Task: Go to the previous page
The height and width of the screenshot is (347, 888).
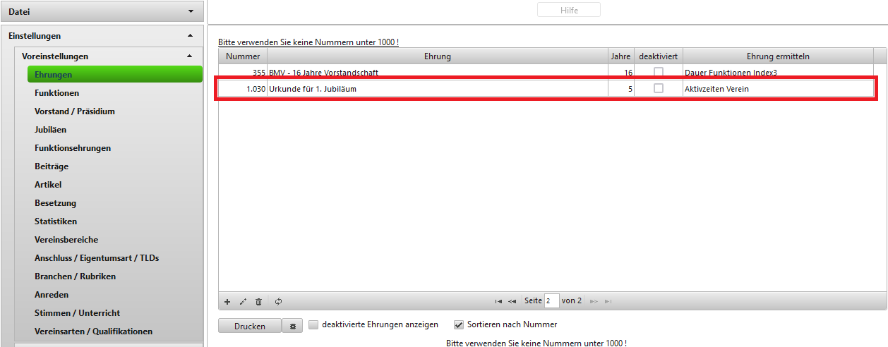Action: pos(512,301)
